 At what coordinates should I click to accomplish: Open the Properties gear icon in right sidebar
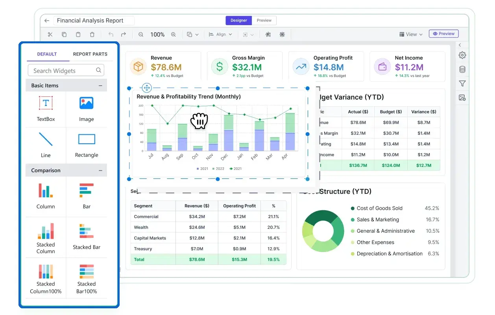click(462, 55)
